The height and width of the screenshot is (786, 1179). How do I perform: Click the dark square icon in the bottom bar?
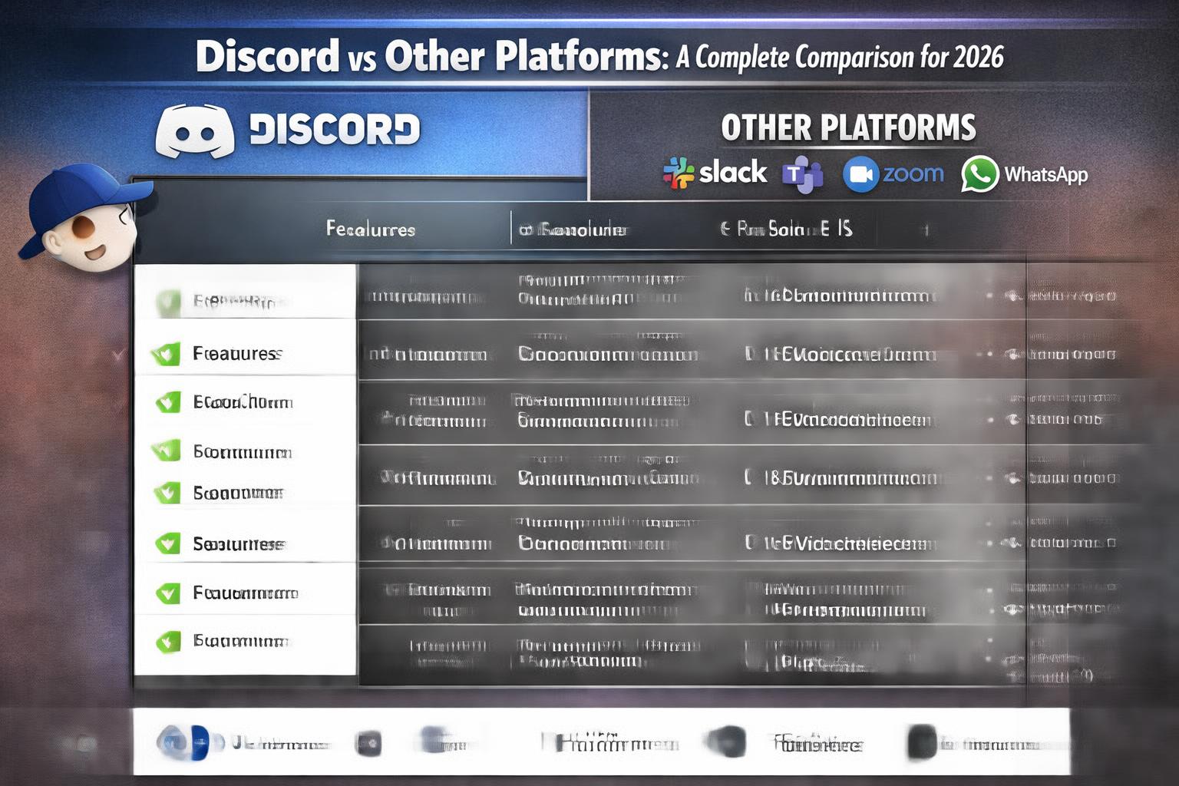click(x=368, y=741)
